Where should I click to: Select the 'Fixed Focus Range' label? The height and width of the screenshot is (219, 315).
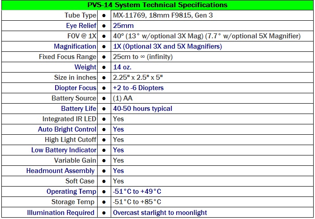pos(67,57)
